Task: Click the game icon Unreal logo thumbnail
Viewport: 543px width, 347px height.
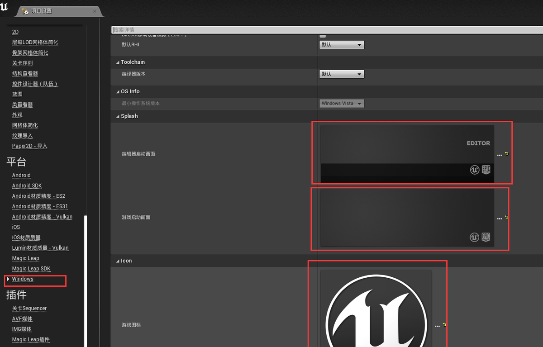Action: (376, 309)
